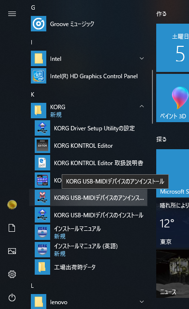Image resolution: width=189 pixels, height=309 pixels.
Task: Open the ペイント 3D tile
Action: coord(173,98)
